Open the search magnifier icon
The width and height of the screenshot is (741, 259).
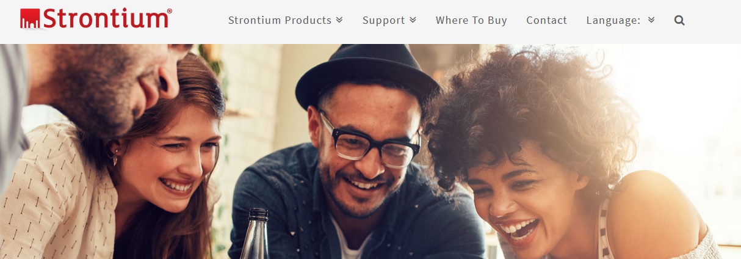[x=679, y=20]
